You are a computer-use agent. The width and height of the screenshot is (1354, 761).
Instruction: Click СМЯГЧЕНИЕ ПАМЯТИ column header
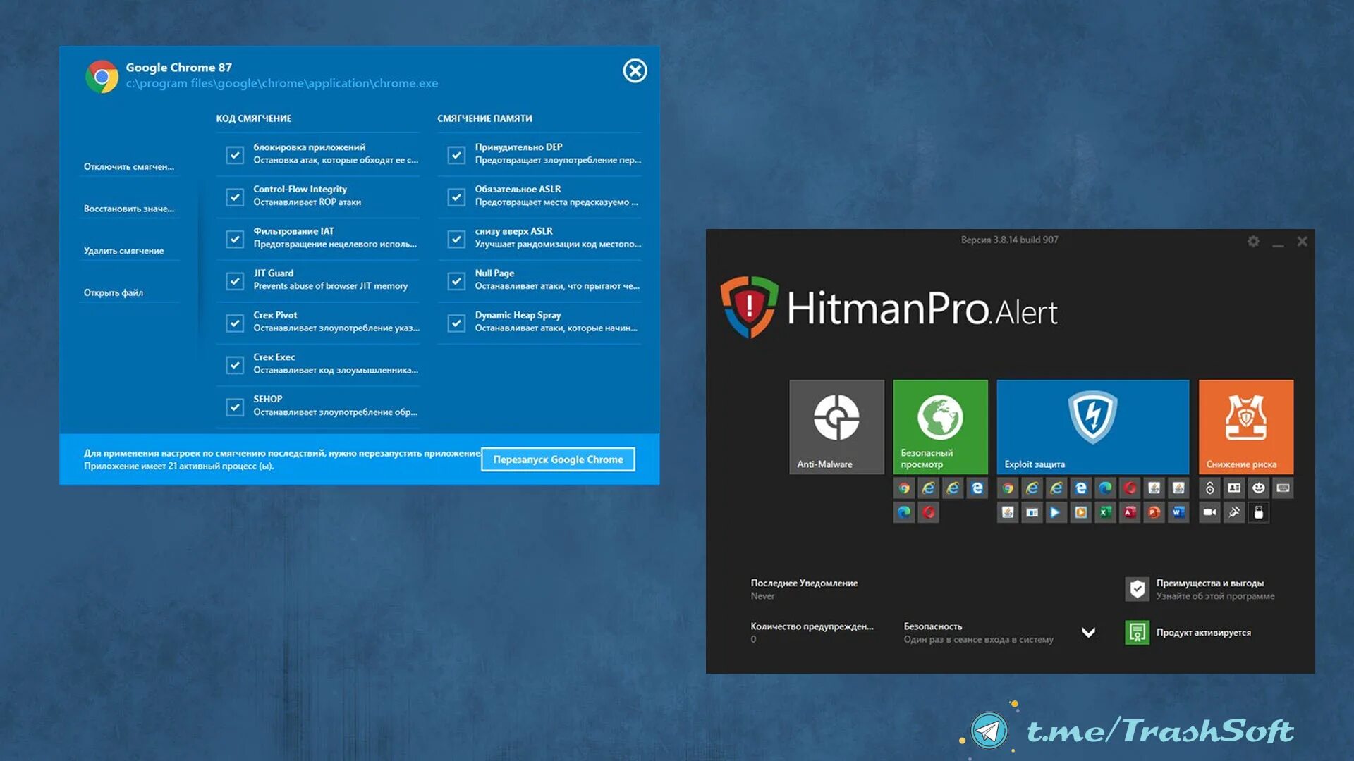click(x=484, y=118)
